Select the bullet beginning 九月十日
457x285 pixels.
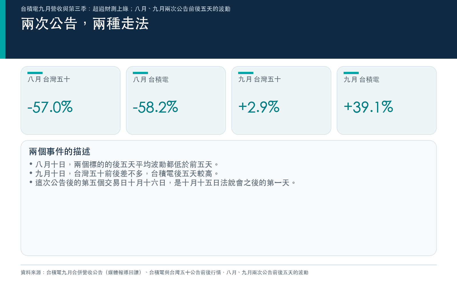(x=124, y=174)
